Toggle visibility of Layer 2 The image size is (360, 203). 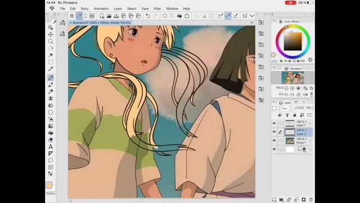point(274,132)
